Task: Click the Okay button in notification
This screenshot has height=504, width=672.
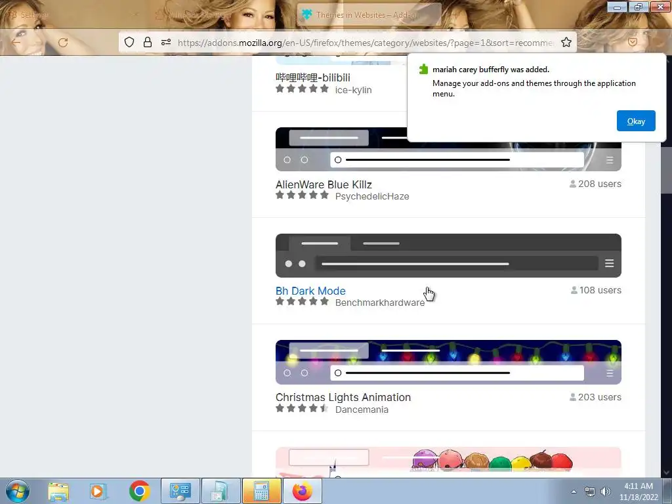Action: click(635, 121)
